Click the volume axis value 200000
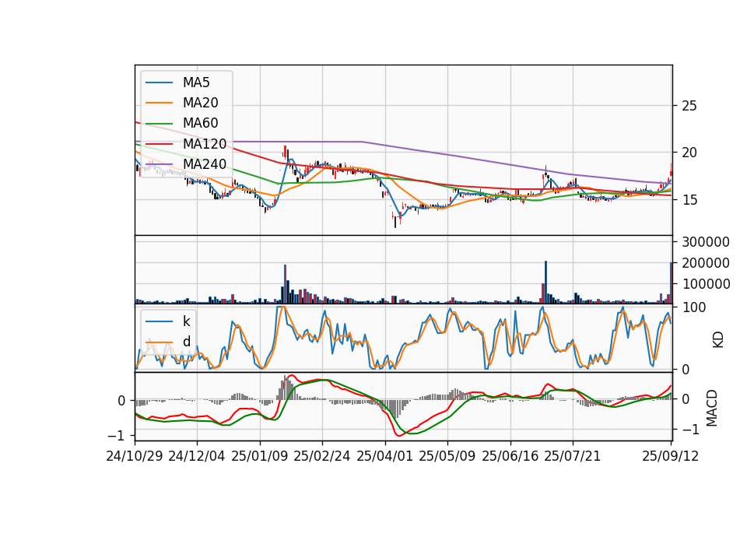 coord(706,263)
